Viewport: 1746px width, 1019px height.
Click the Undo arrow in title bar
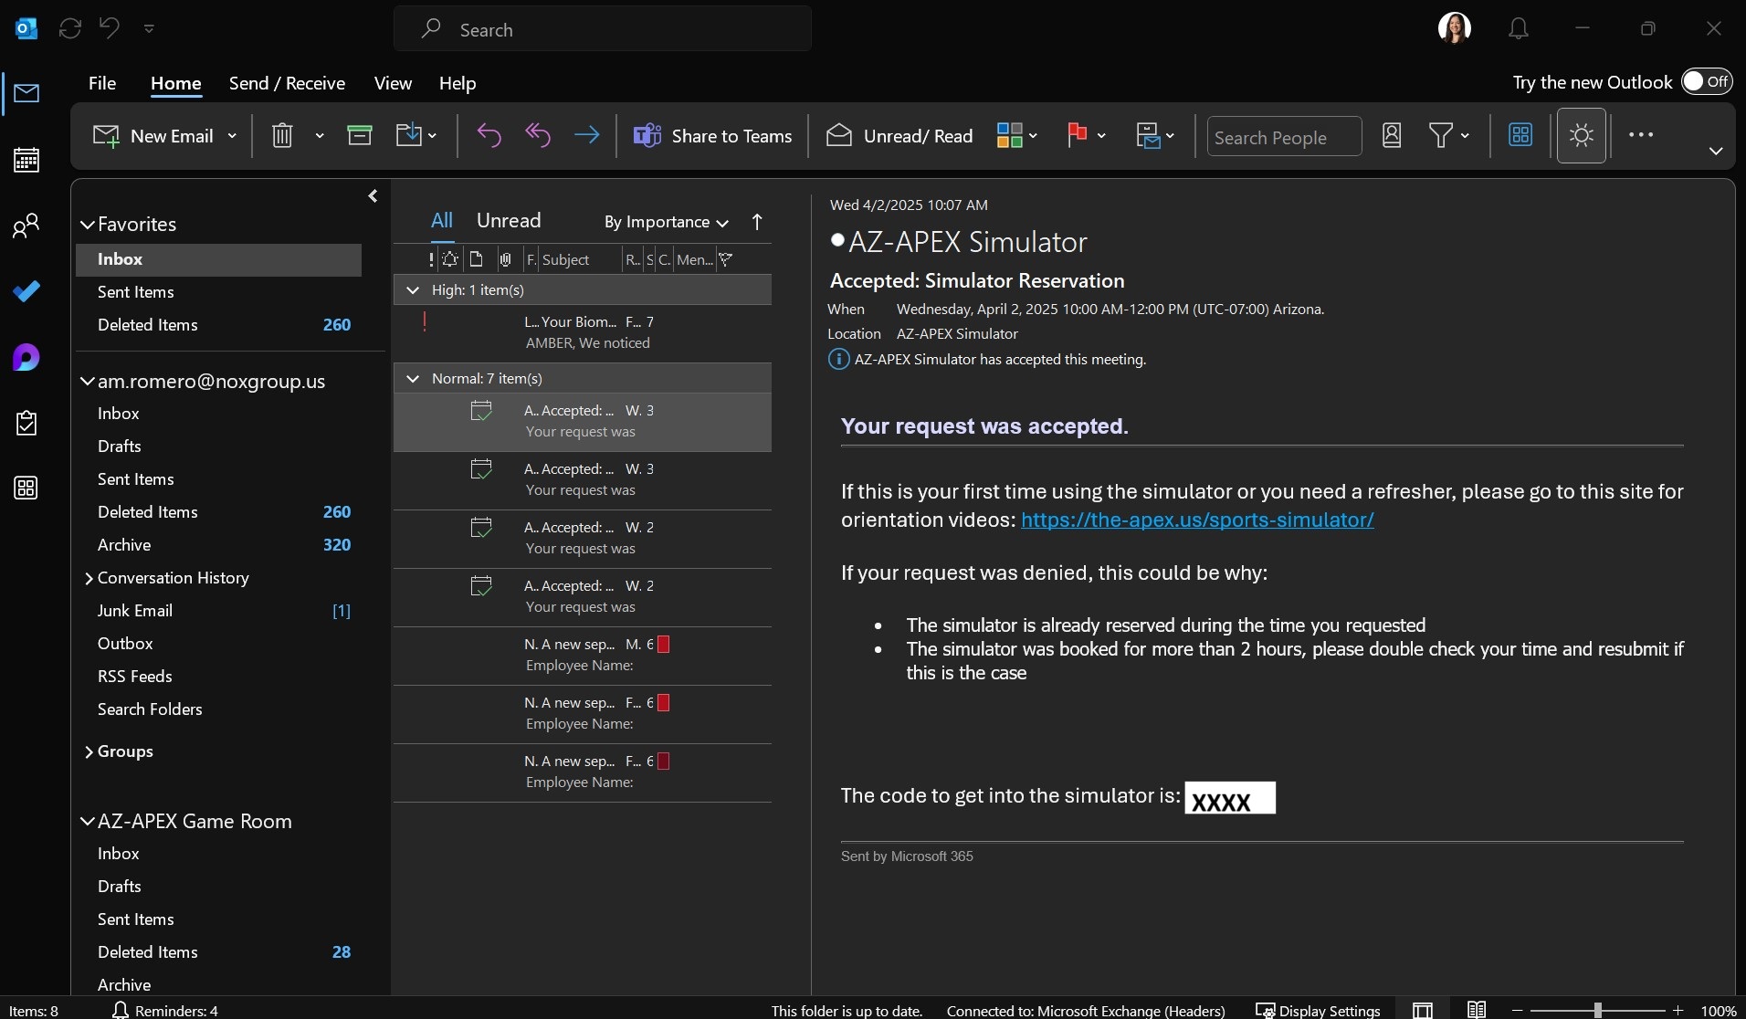110,28
